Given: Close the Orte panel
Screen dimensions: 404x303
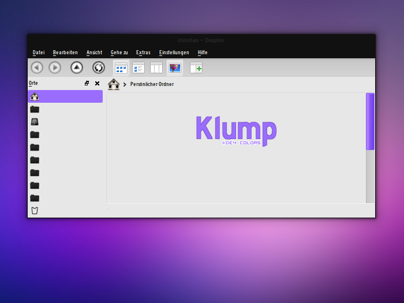Looking at the screenshot, I should pyautogui.click(x=97, y=83).
